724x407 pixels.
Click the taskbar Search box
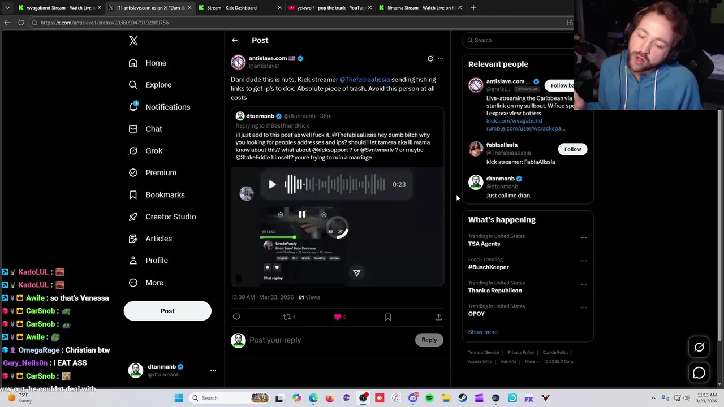[230, 398]
